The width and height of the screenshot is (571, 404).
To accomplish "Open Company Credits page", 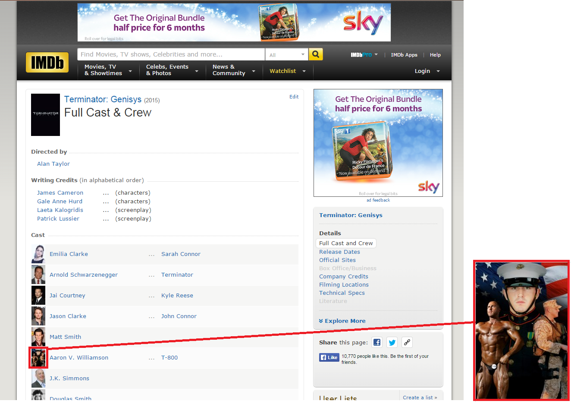I will 344,276.
